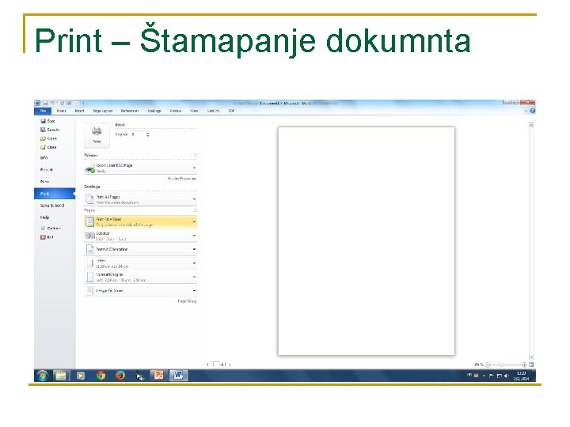Click the Word logo in title bar
The image size is (570, 427).
[x=37, y=103]
